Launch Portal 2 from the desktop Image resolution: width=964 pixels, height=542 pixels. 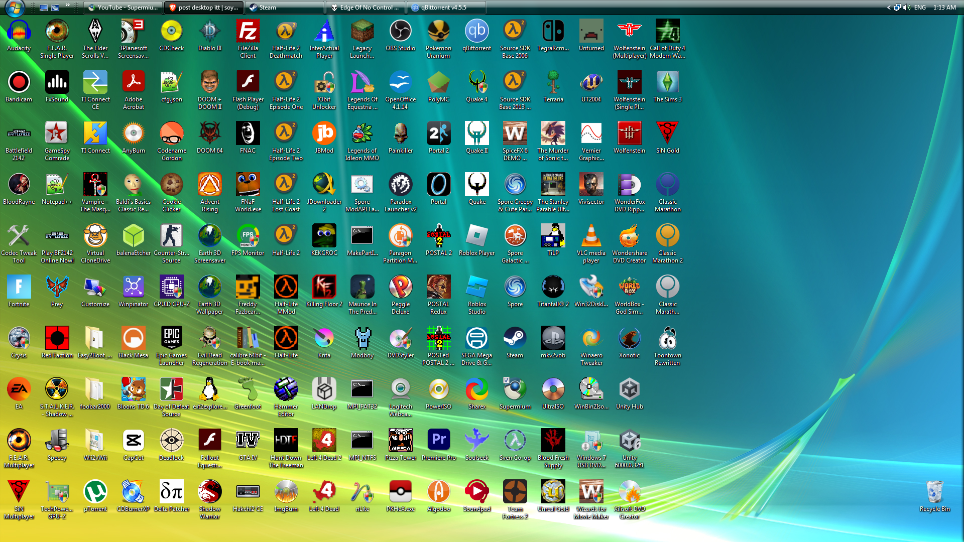click(x=439, y=139)
